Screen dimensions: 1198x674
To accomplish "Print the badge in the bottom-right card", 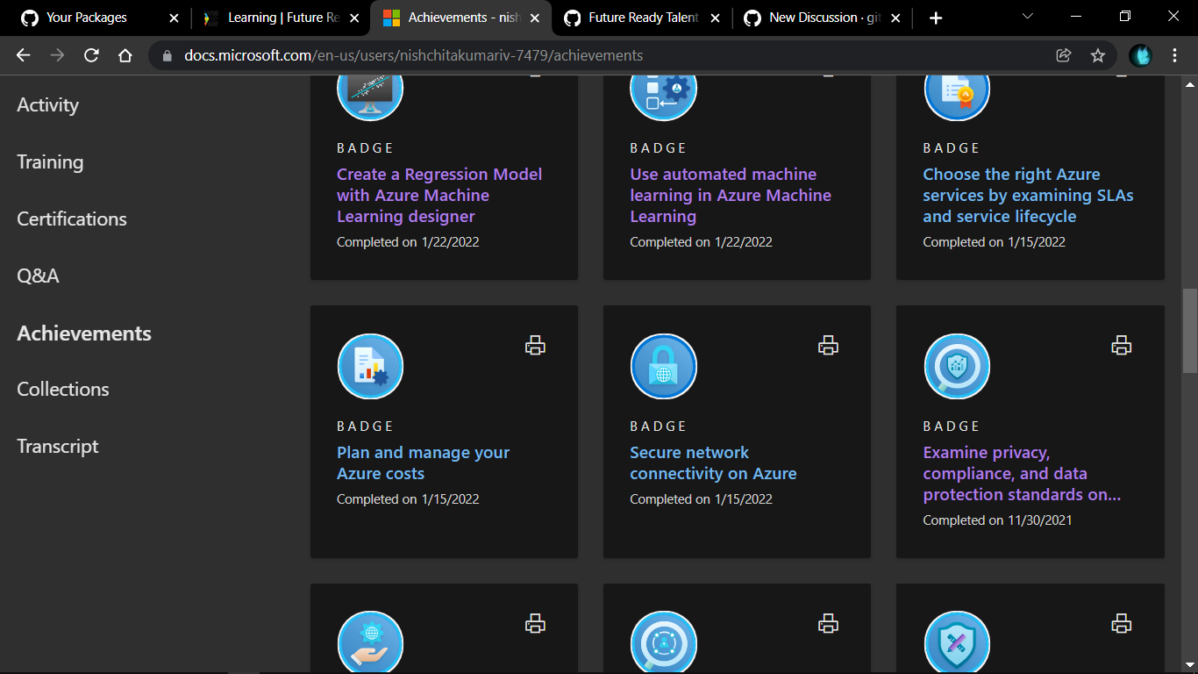I will [1121, 624].
